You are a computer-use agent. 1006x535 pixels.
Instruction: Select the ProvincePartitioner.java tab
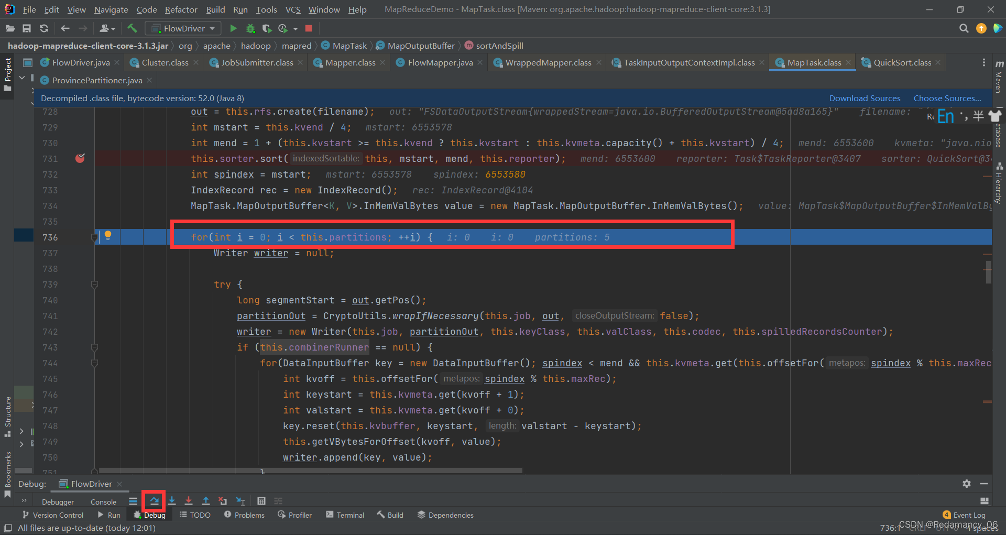point(97,80)
